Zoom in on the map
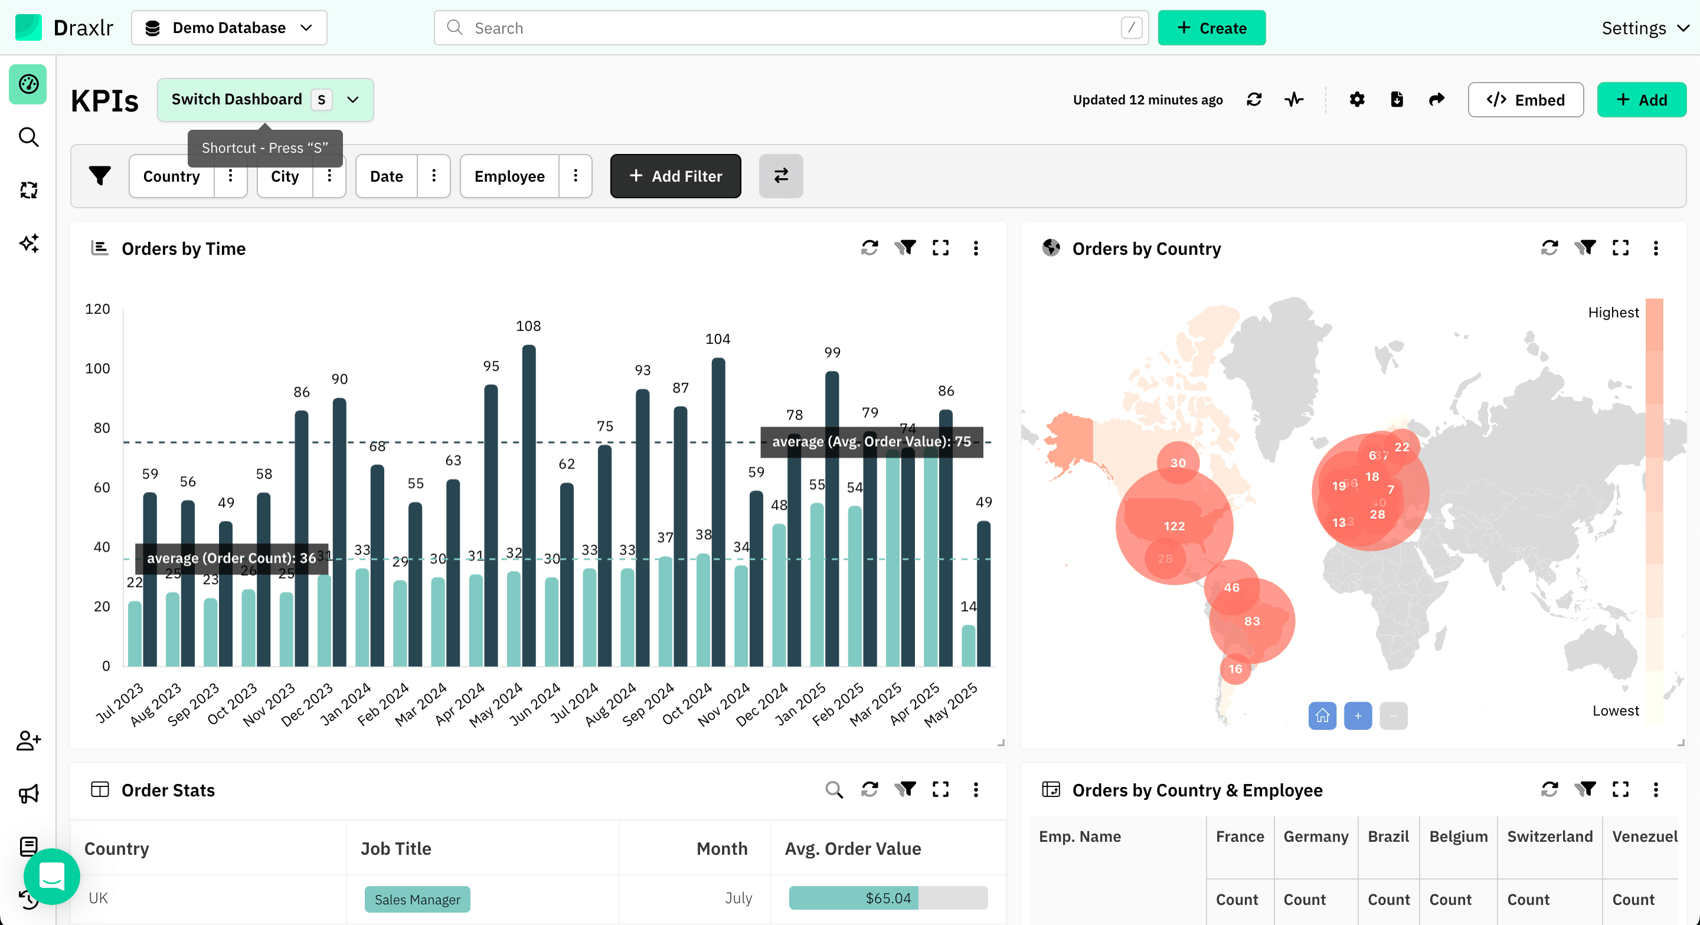 point(1358,716)
